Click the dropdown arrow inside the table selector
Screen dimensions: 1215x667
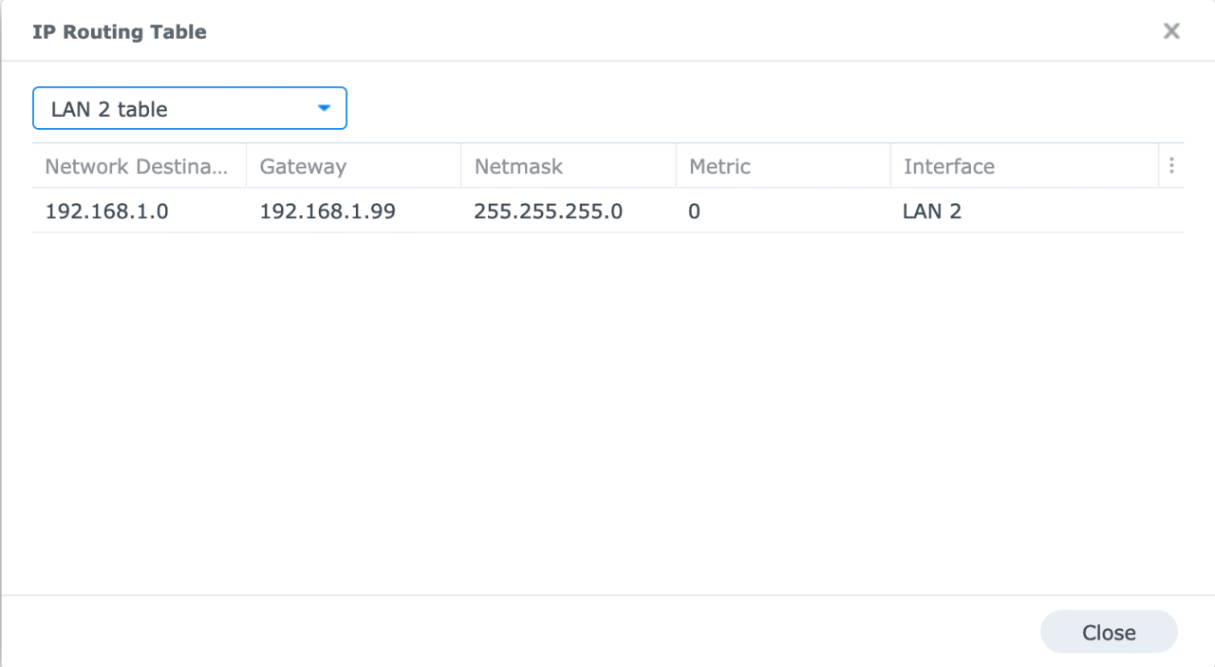click(324, 108)
